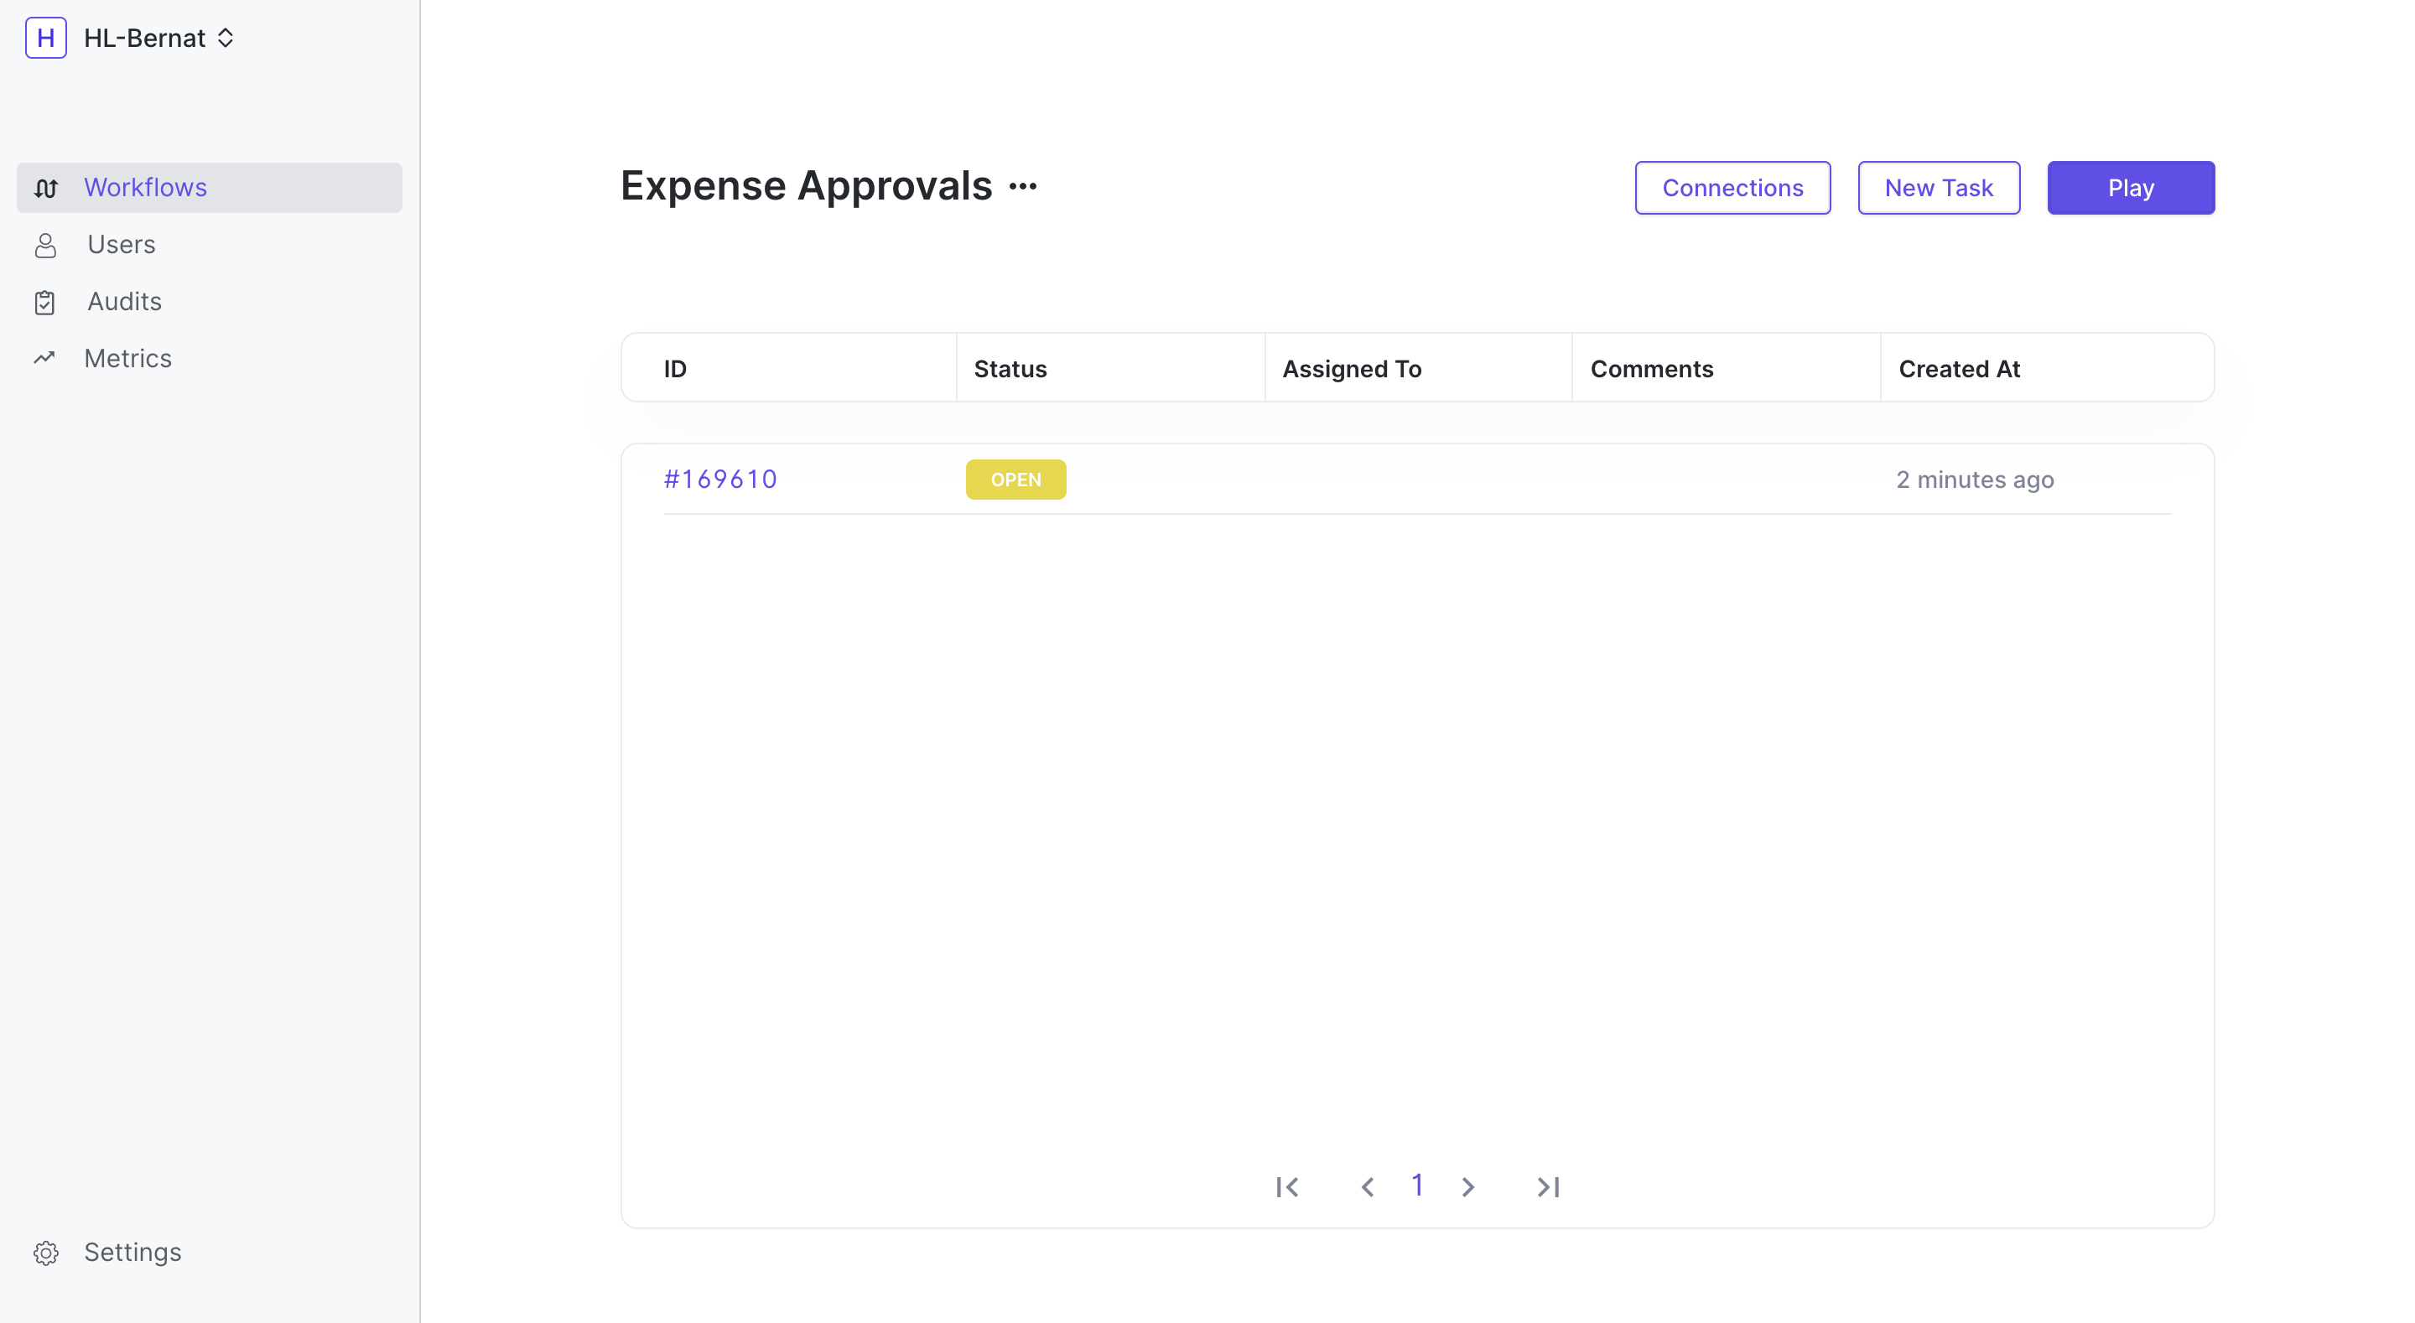The image size is (2415, 1323).
Task: Jump to the last page
Action: (1548, 1187)
